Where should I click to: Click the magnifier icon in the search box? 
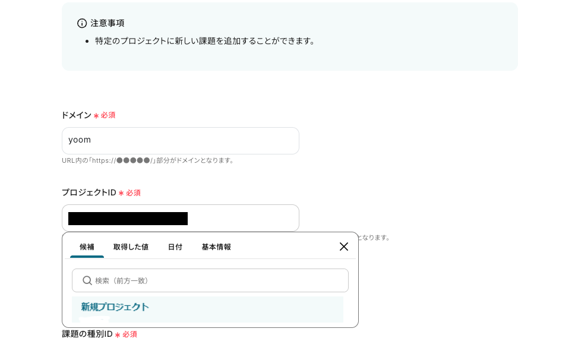point(87,280)
